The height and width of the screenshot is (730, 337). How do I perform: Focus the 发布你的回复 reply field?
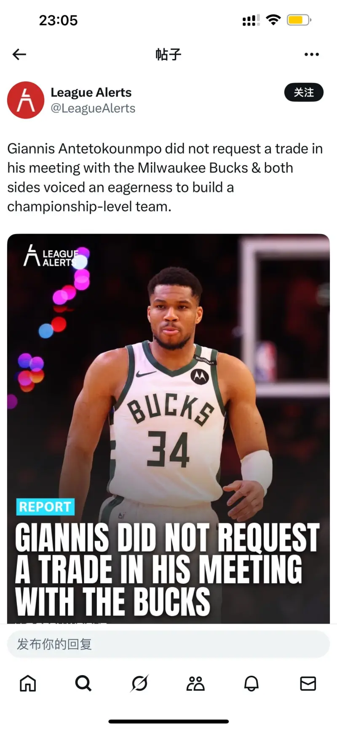(x=168, y=644)
